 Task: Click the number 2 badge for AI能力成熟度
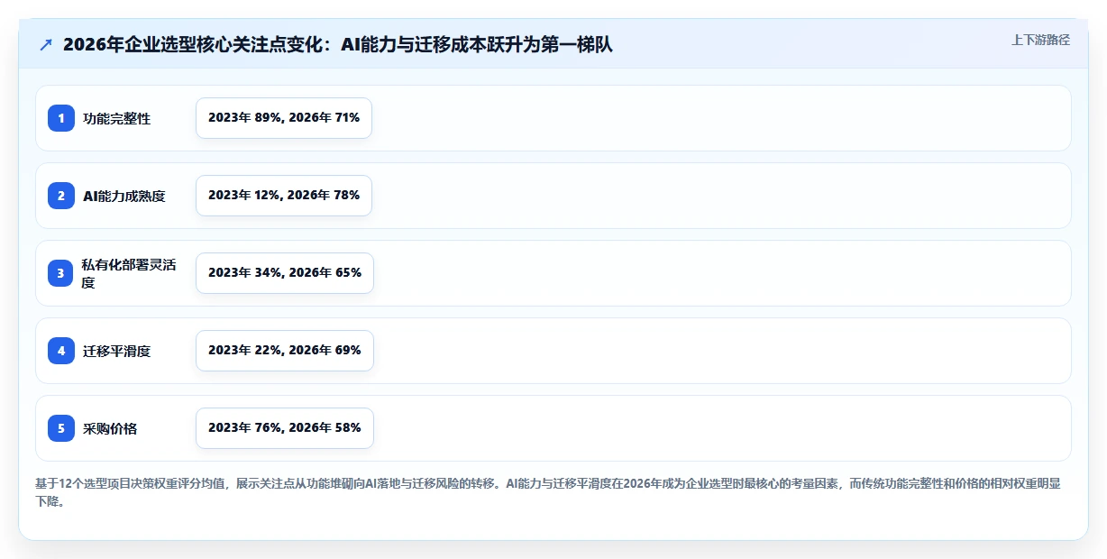click(61, 196)
